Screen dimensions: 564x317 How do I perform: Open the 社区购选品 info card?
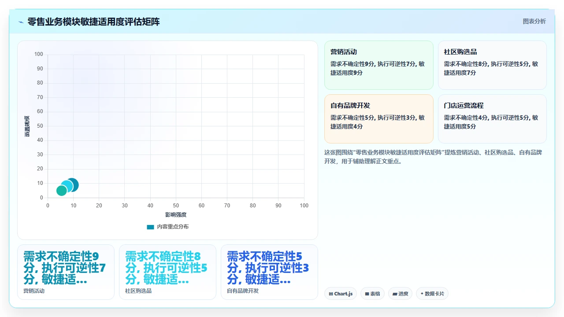(x=492, y=65)
